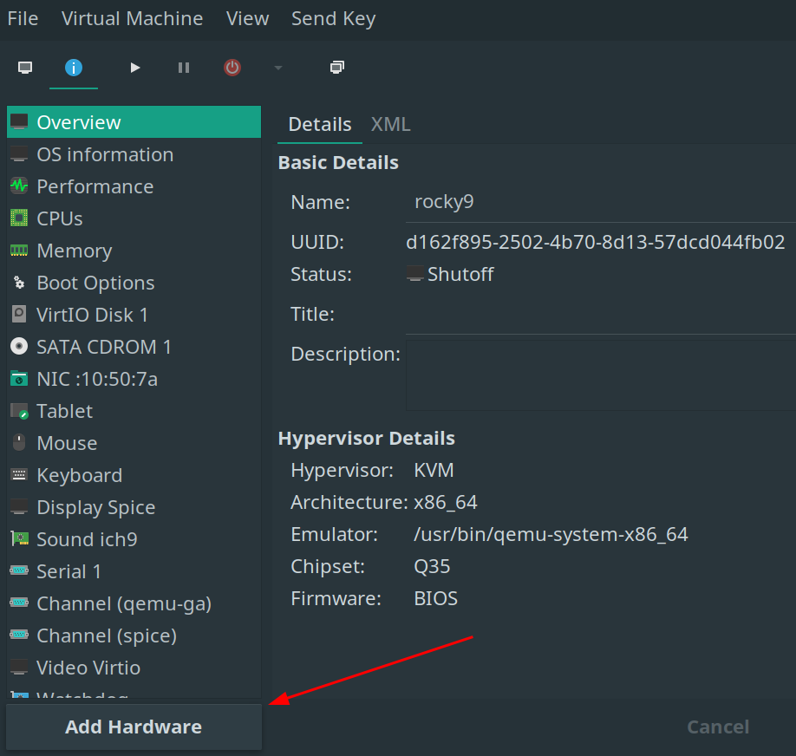Switch to the XML tab
This screenshot has width=796, height=756.
390,124
